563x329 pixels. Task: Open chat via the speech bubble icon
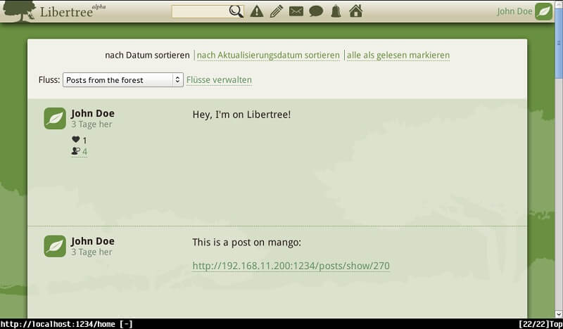coord(316,11)
